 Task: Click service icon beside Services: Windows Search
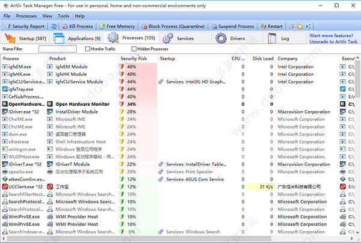161,232
